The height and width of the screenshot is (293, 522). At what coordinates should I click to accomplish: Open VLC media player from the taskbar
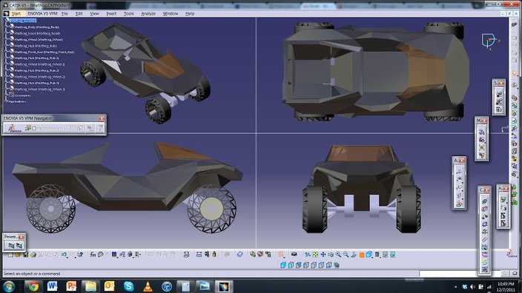(148, 286)
